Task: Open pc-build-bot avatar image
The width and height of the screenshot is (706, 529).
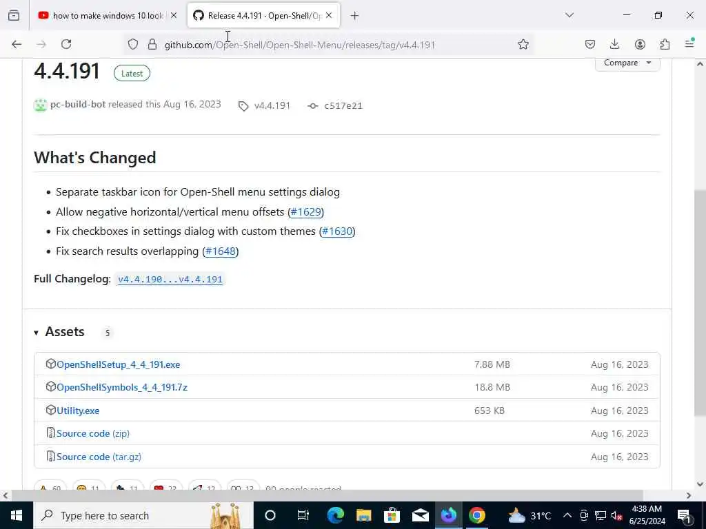Action: pos(41,105)
